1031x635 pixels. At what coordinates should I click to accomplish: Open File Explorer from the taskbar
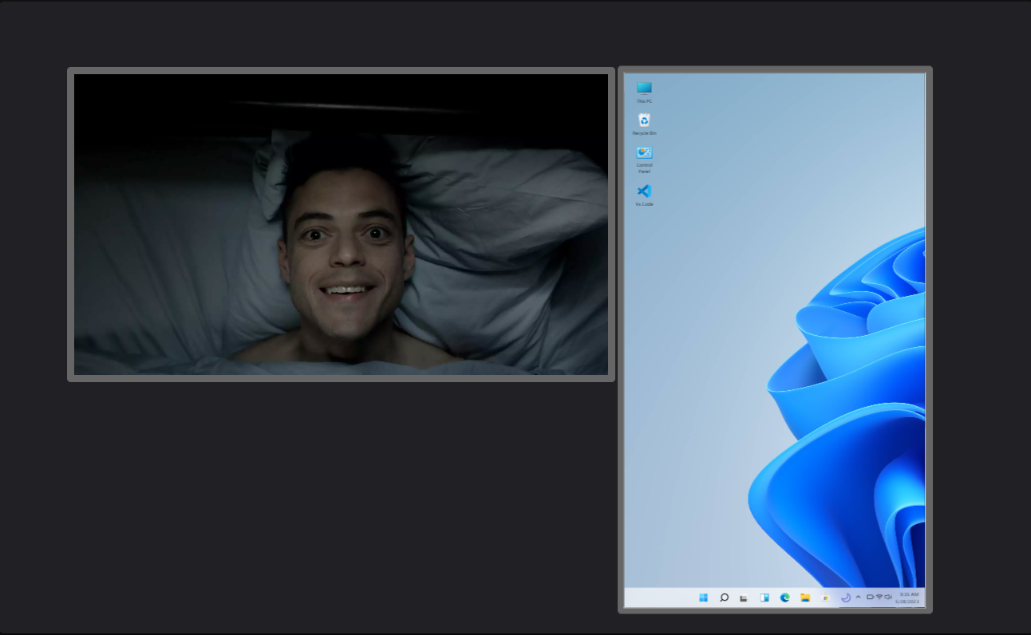[805, 598]
